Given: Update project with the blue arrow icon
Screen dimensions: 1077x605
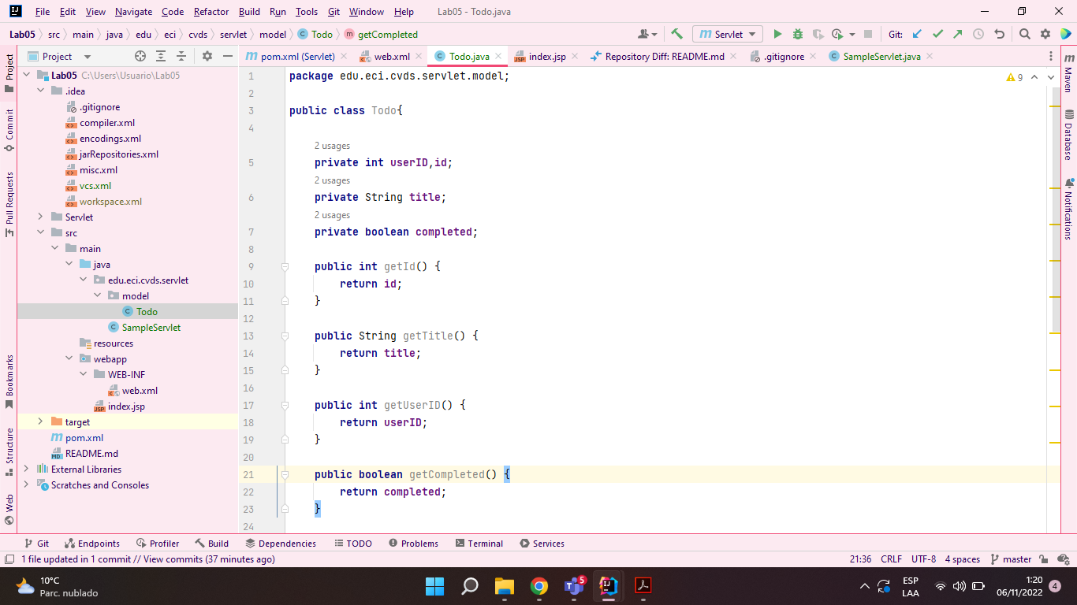Looking at the screenshot, I should tap(916, 34).
